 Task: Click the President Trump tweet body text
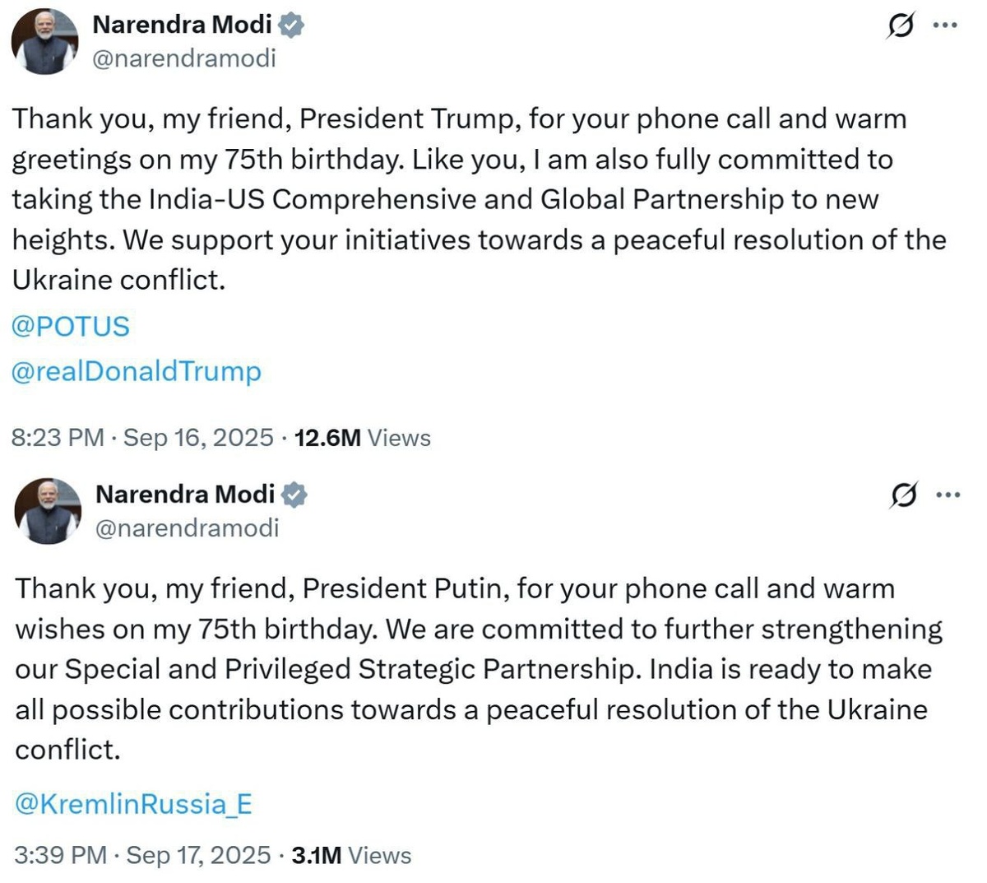click(480, 199)
